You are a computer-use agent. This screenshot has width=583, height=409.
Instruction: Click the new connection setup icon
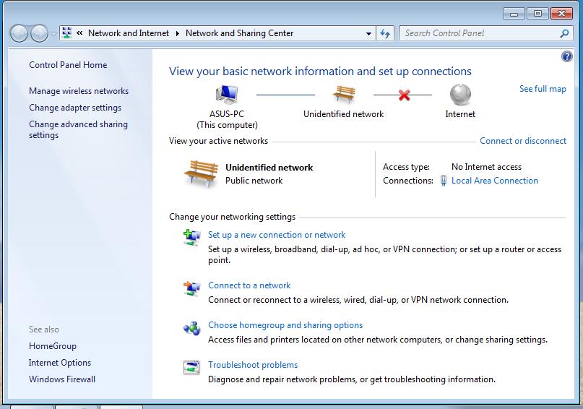[192, 238]
